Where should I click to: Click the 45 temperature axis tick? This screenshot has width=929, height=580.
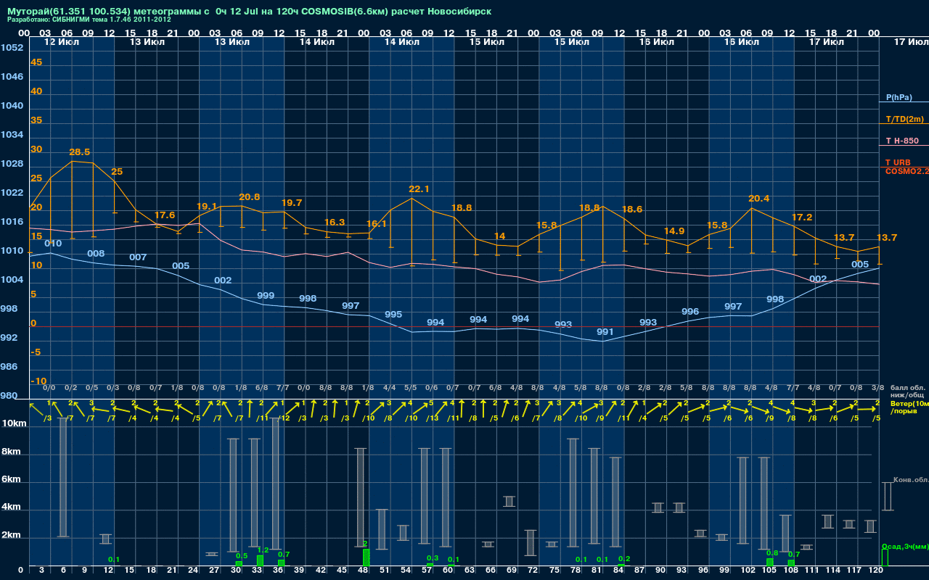pos(36,62)
